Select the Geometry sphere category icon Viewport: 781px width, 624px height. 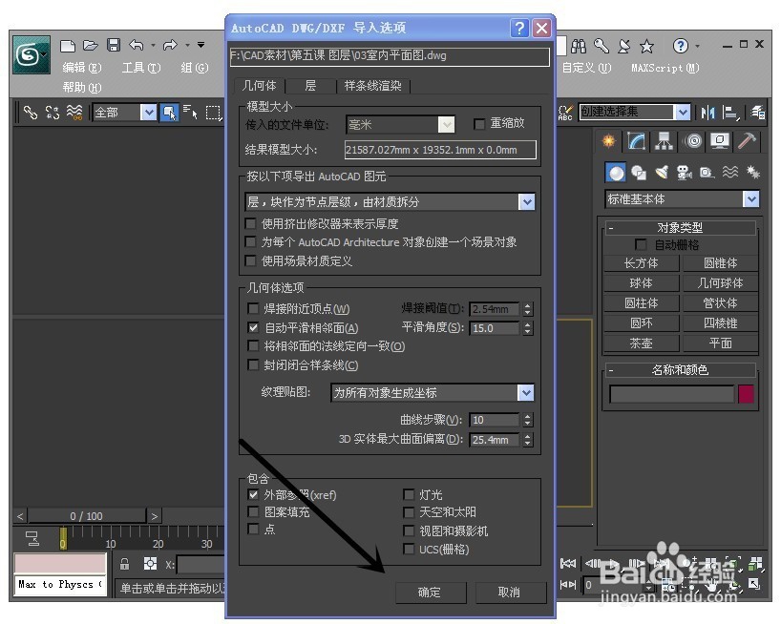click(x=616, y=173)
